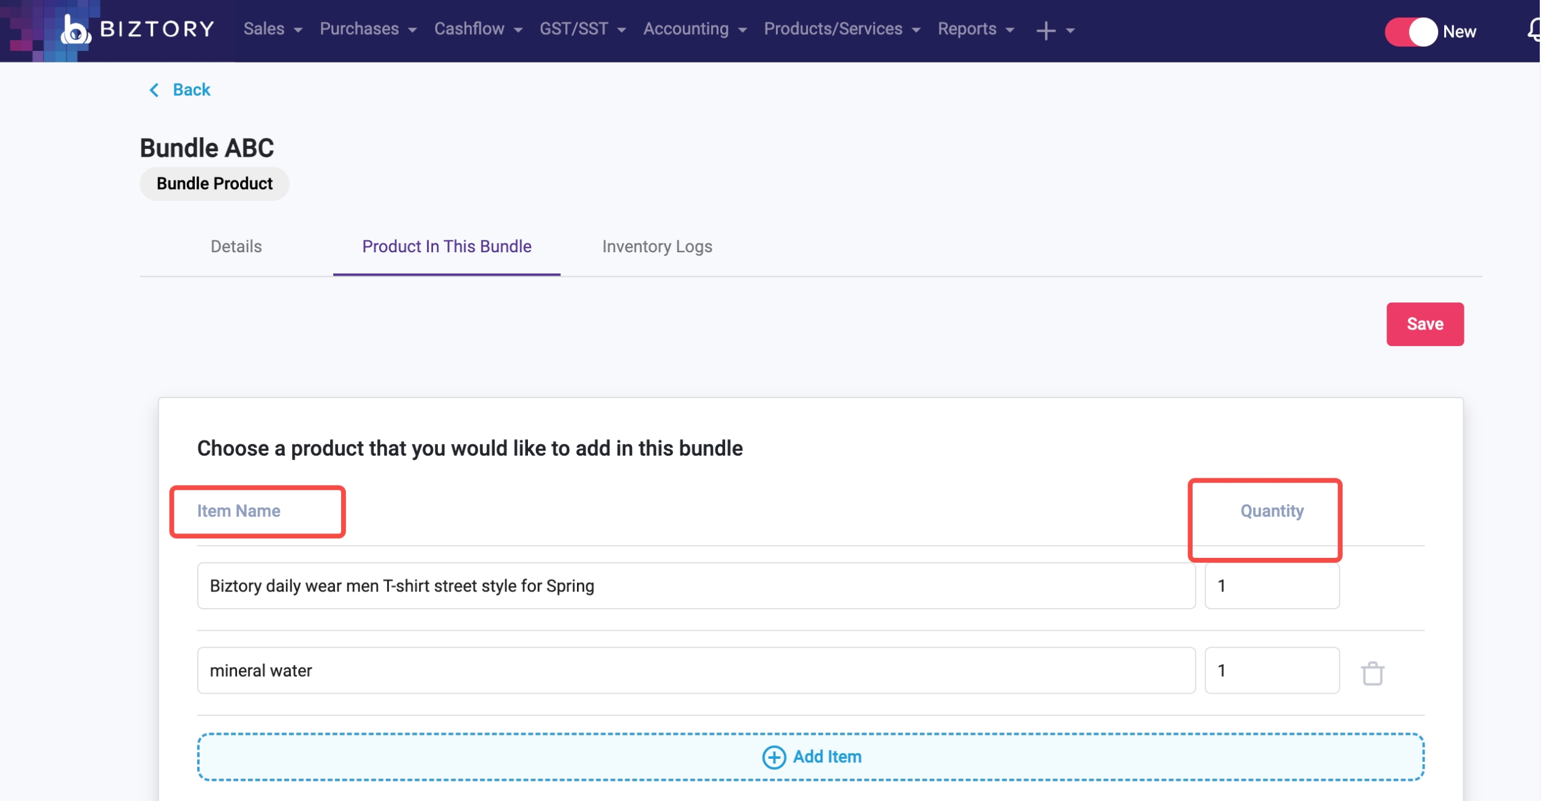This screenshot has width=1541, height=801.
Task: Delete the mineral water item via trash icon
Action: point(1372,673)
